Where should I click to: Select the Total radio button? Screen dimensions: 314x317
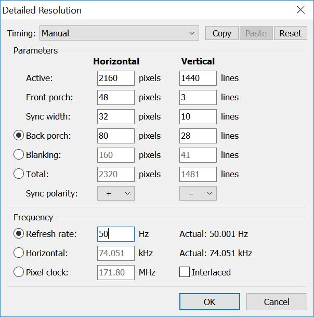19,174
